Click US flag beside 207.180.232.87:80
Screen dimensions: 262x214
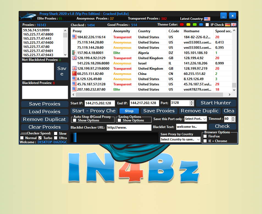(x=74, y=89)
